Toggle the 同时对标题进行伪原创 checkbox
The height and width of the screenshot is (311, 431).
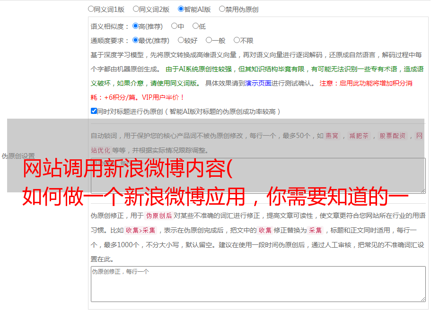[x=94, y=111]
